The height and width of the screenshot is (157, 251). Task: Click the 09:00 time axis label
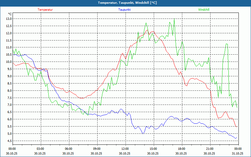click(96, 149)
